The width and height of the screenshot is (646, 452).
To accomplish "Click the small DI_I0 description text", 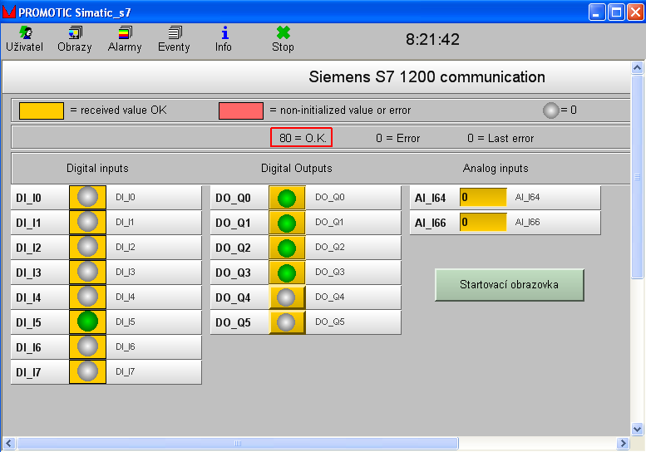I will [x=126, y=197].
